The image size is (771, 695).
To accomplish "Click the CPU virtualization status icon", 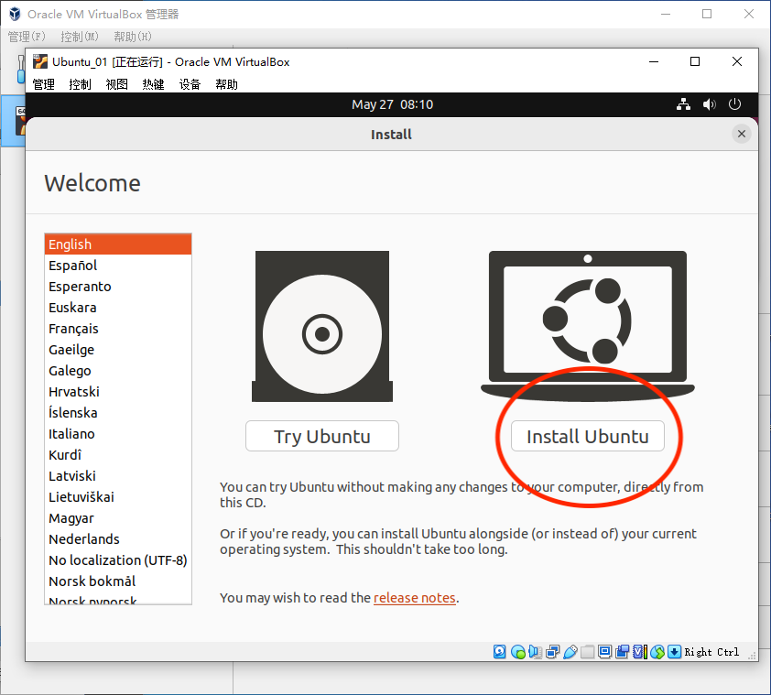I will tap(640, 652).
